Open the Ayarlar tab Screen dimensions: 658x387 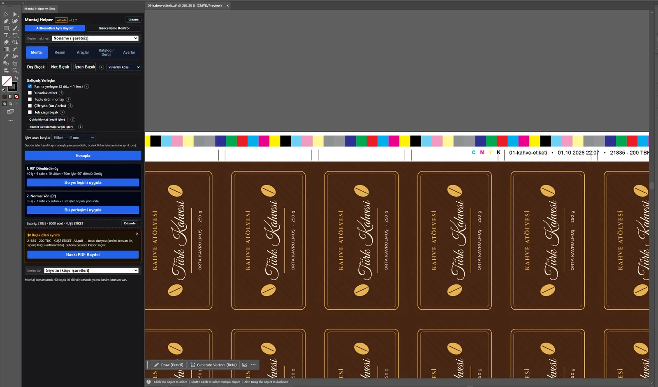pos(129,53)
